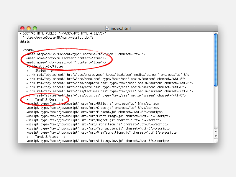Screen dimensions: 236x177
Task: Click the hdtv-fullscreen meta line
Action: click(x=66, y=58)
